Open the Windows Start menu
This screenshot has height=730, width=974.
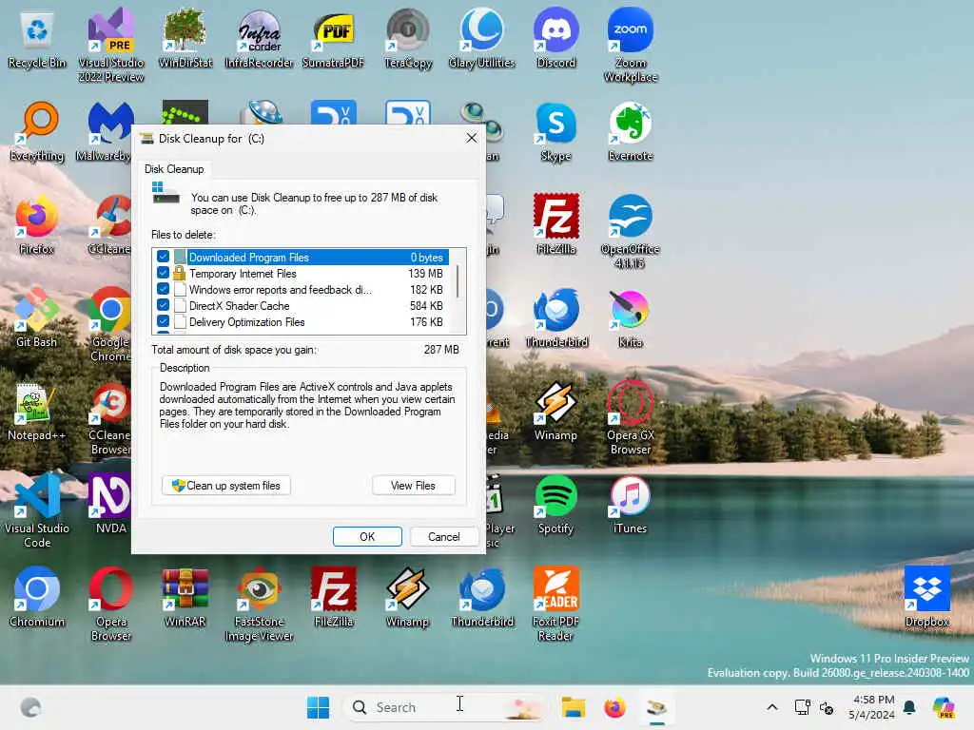[x=318, y=707]
